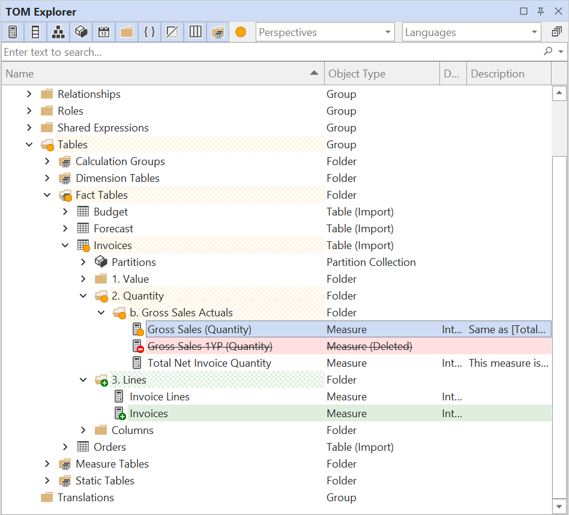Toggle display folders icon in toolbar
Viewport: 569px width, 515px height.
coord(127,32)
